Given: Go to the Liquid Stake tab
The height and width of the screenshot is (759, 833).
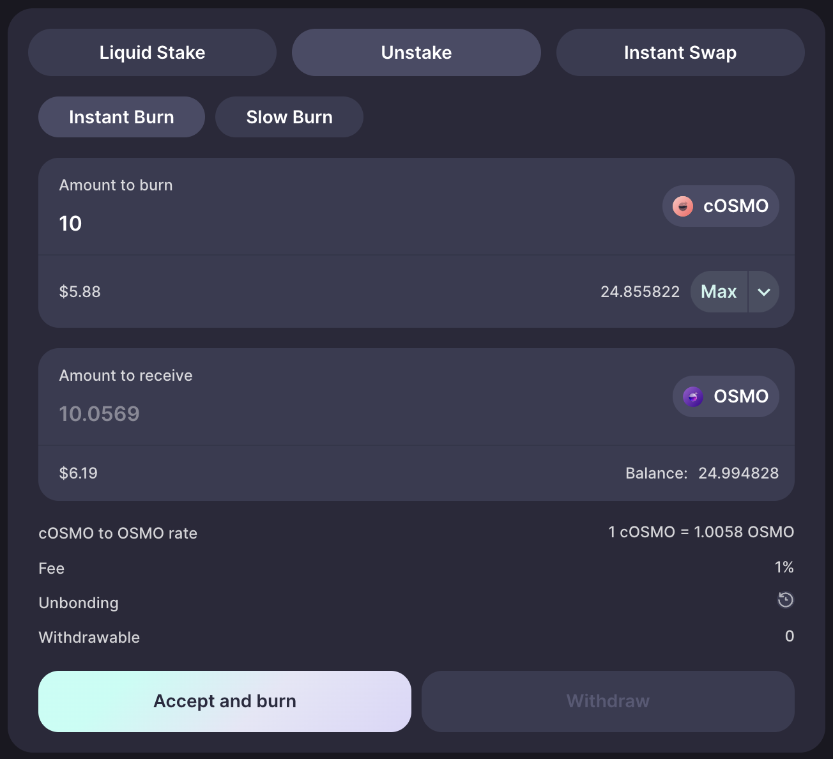Looking at the screenshot, I should (152, 52).
